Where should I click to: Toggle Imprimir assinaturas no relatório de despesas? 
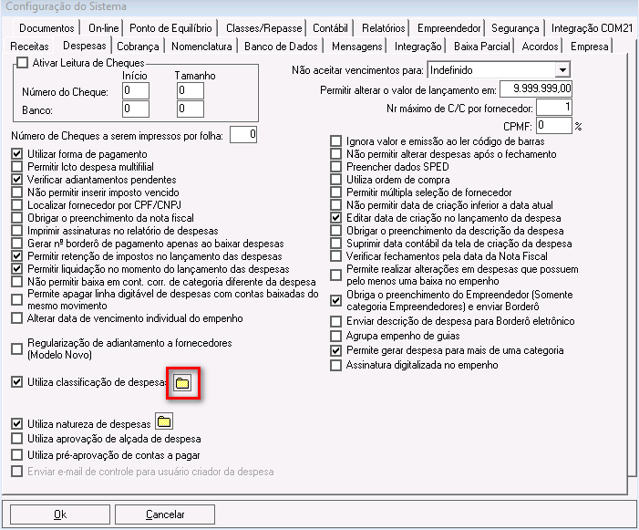pos(16,231)
